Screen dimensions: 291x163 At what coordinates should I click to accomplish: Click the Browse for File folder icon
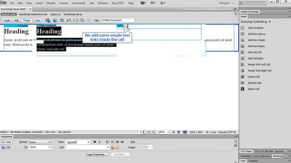coord(116,148)
